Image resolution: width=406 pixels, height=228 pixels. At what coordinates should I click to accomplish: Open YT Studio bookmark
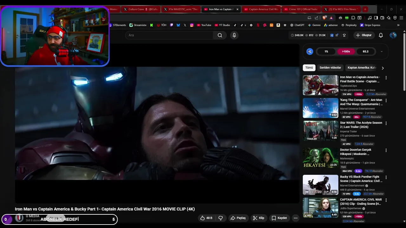point(222,25)
